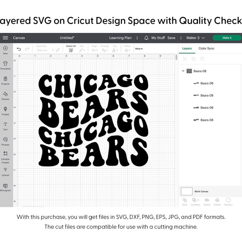The width and height of the screenshot is (242, 242).
Task: Open the Operation Basic Cut dropdown
Action: (x=45, y=50)
